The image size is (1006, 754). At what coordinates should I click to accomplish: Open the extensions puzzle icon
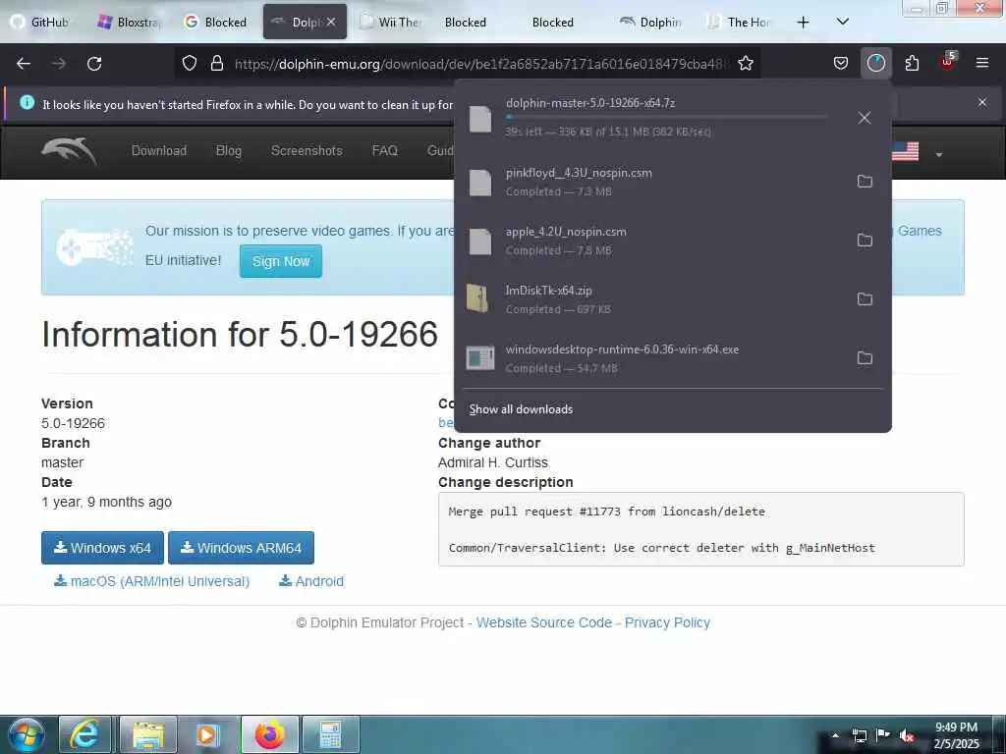pos(912,64)
